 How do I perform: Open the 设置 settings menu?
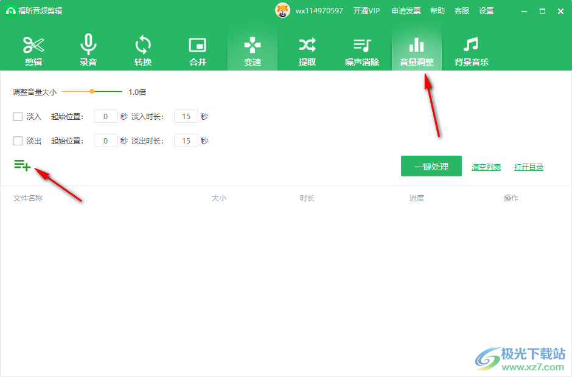tap(486, 11)
